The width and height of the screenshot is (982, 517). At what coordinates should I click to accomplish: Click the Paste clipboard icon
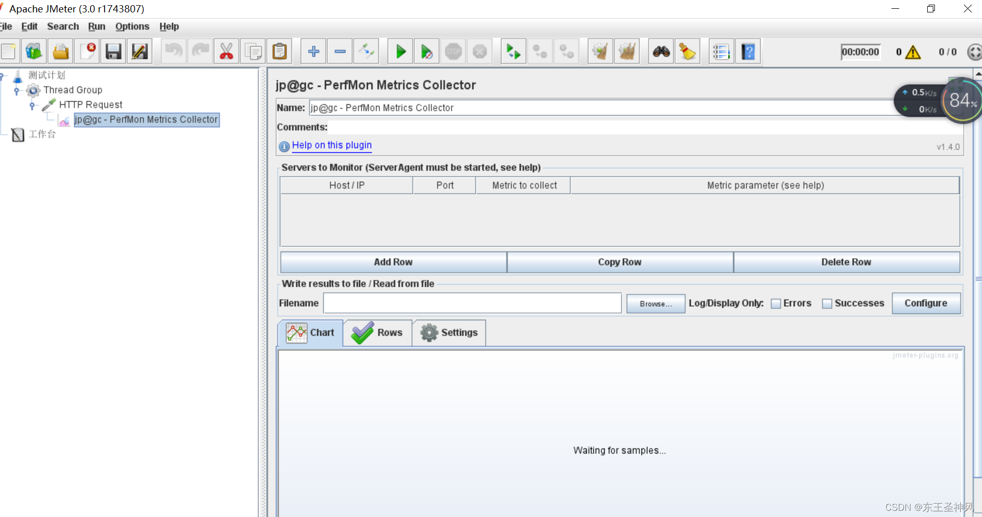(279, 52)
